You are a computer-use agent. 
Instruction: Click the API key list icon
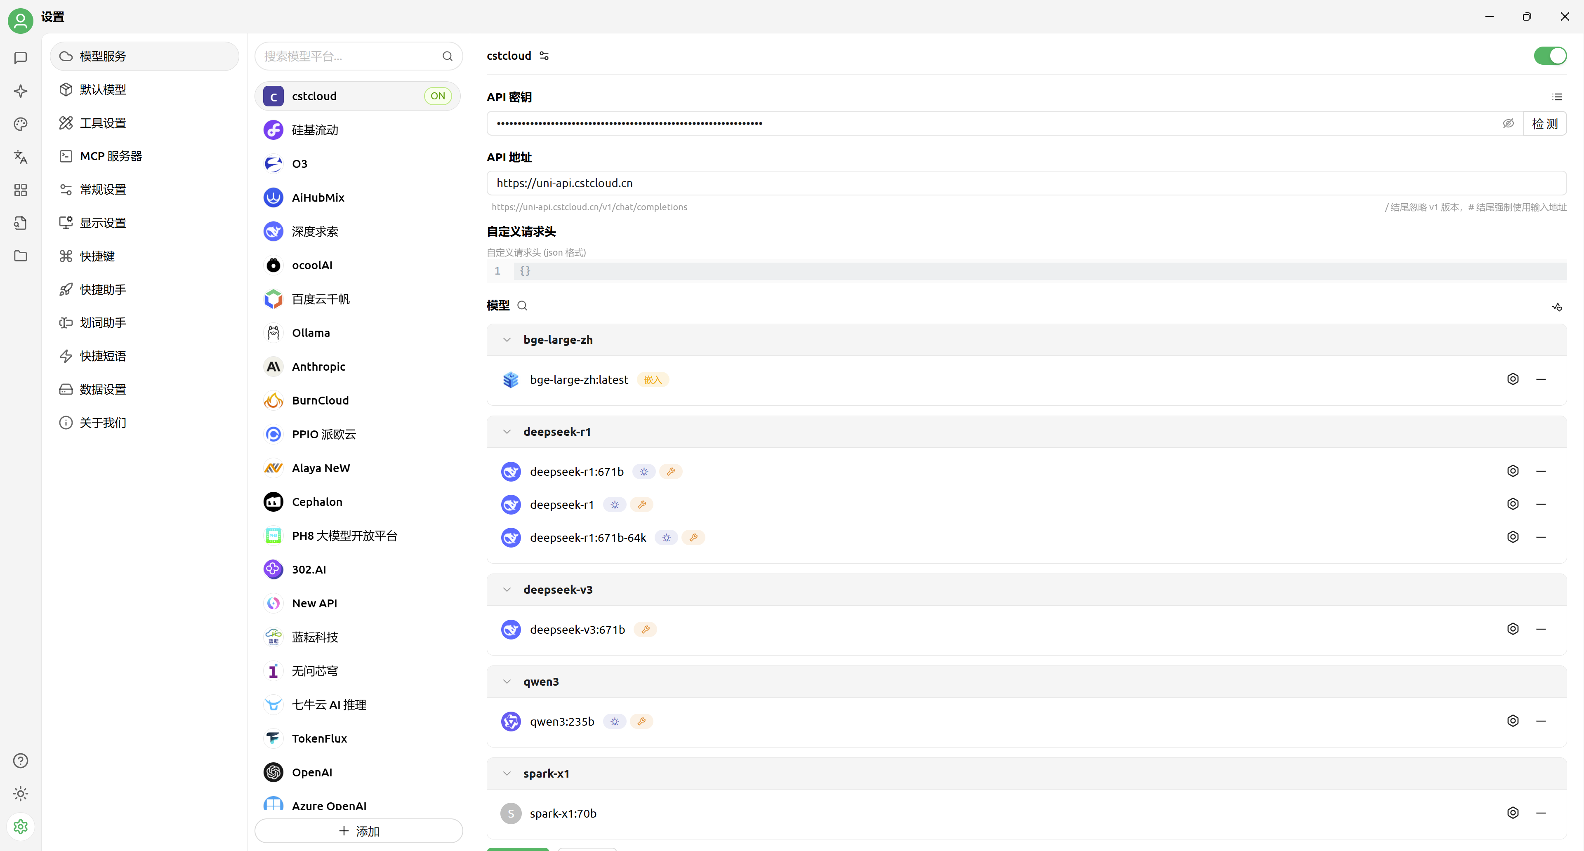pyautogui.click(x=1556, y=97)
